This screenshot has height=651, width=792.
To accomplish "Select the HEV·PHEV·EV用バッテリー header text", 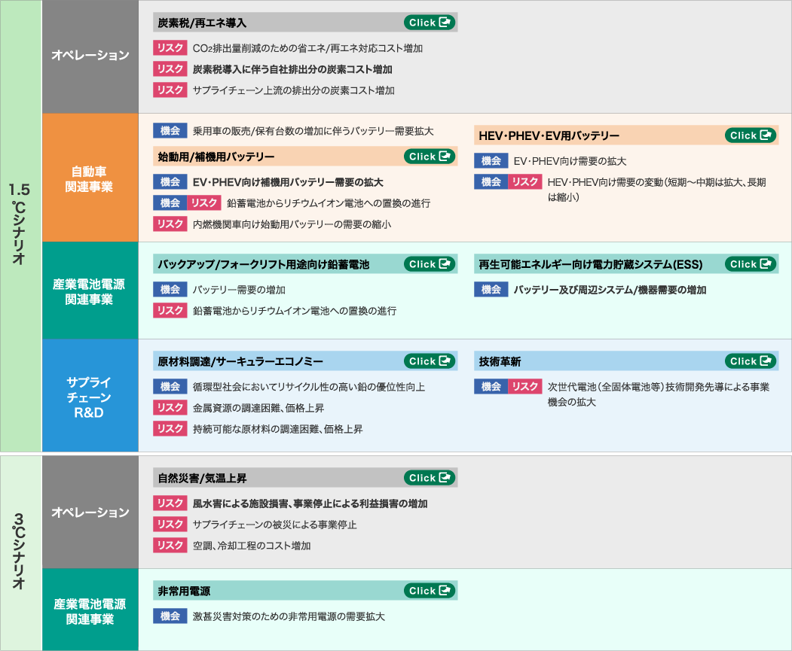I will coord(549,135).
